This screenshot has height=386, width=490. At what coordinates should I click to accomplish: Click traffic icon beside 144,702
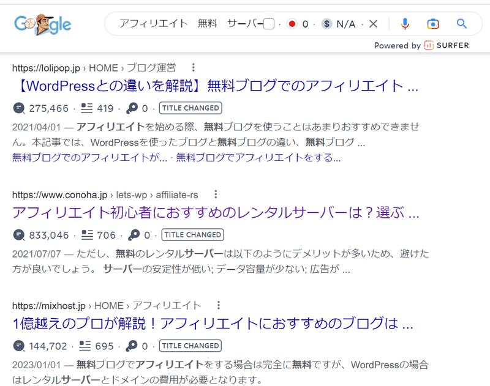[x=19, y=346]
